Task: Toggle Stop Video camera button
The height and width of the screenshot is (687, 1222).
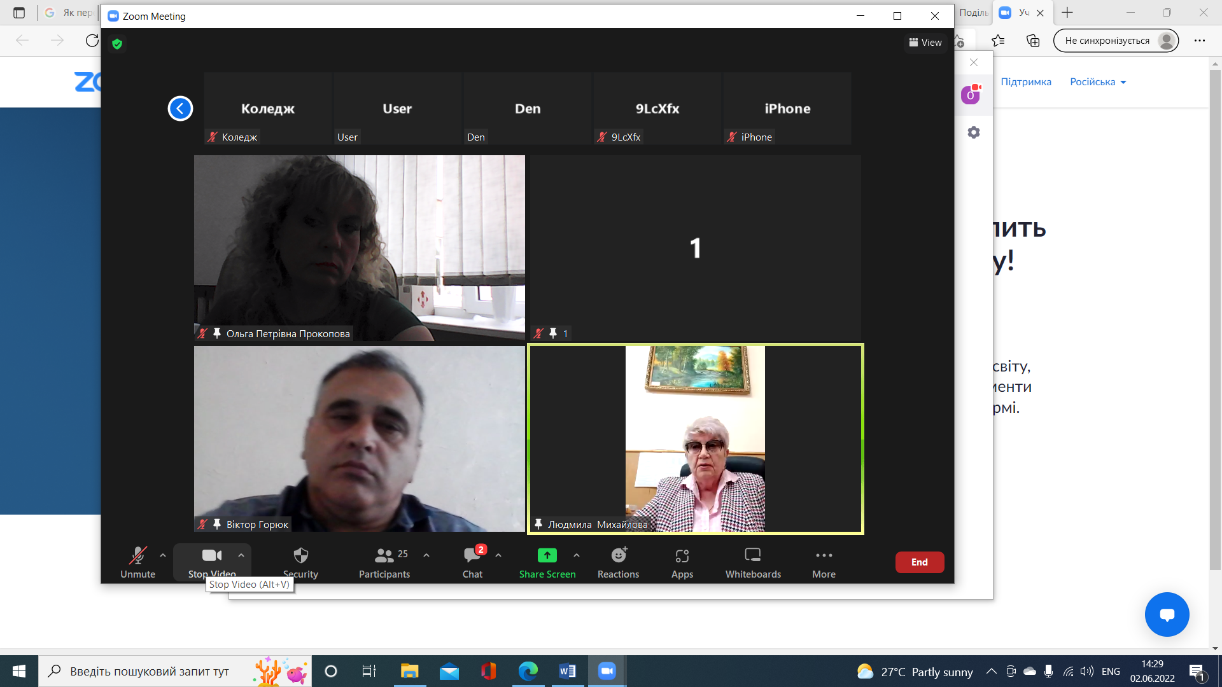Action: tap(212, 556)
